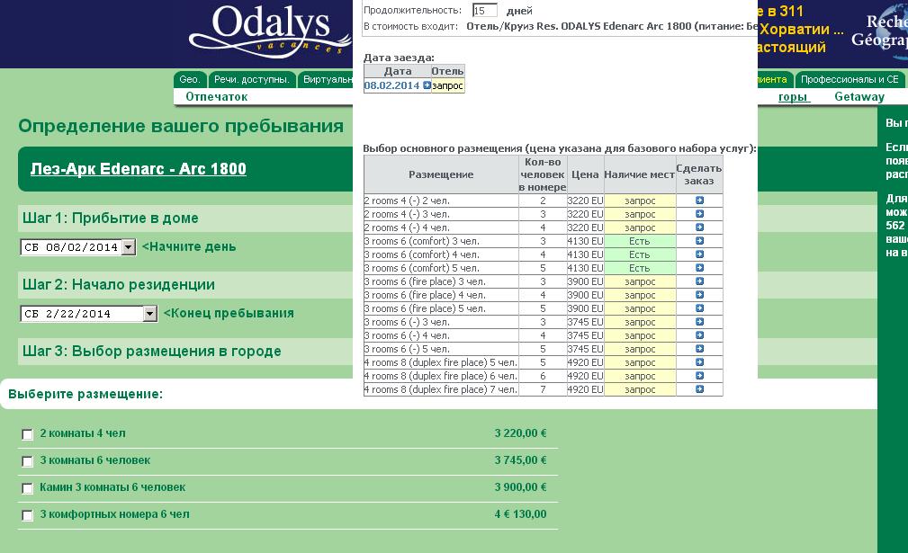Open the "горы" menu link
Image resolution: width=908 pixels, height=553 pixels.
(x=793, y=96)
